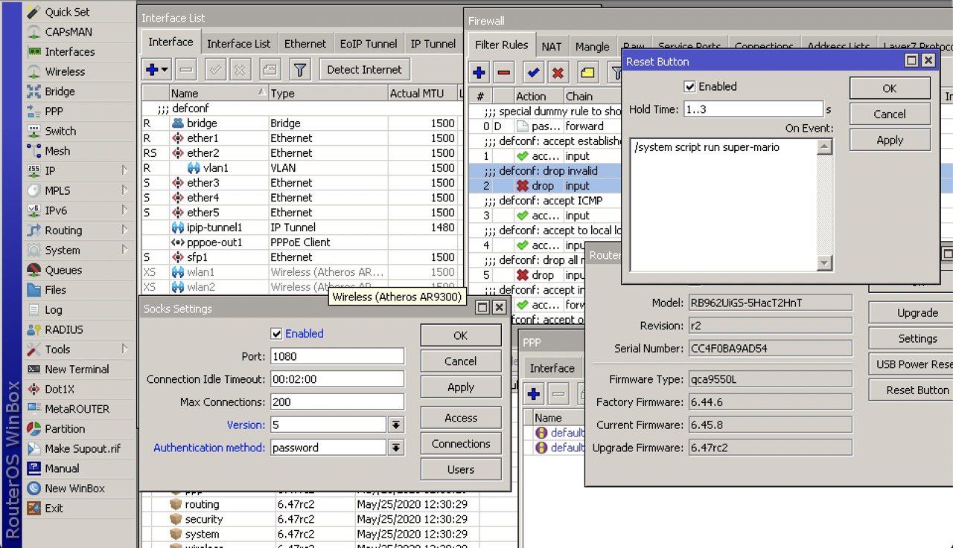Expand the Tools submenu
953x548 pixels.
(x=125, y=349)
